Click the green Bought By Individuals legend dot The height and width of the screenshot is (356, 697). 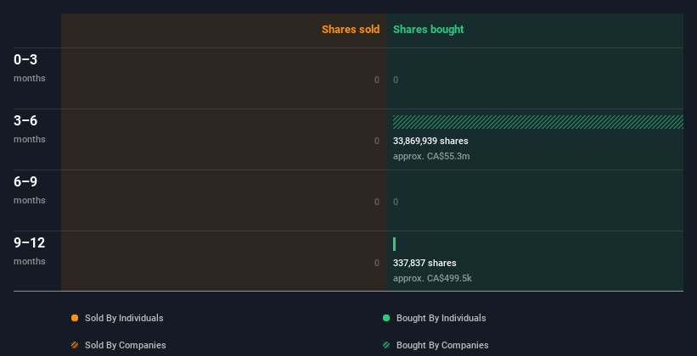tap(386, 318)
